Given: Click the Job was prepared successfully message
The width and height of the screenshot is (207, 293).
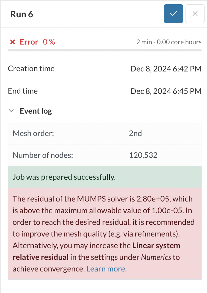Looking at the screenshot, I should [x=64, y=177].
